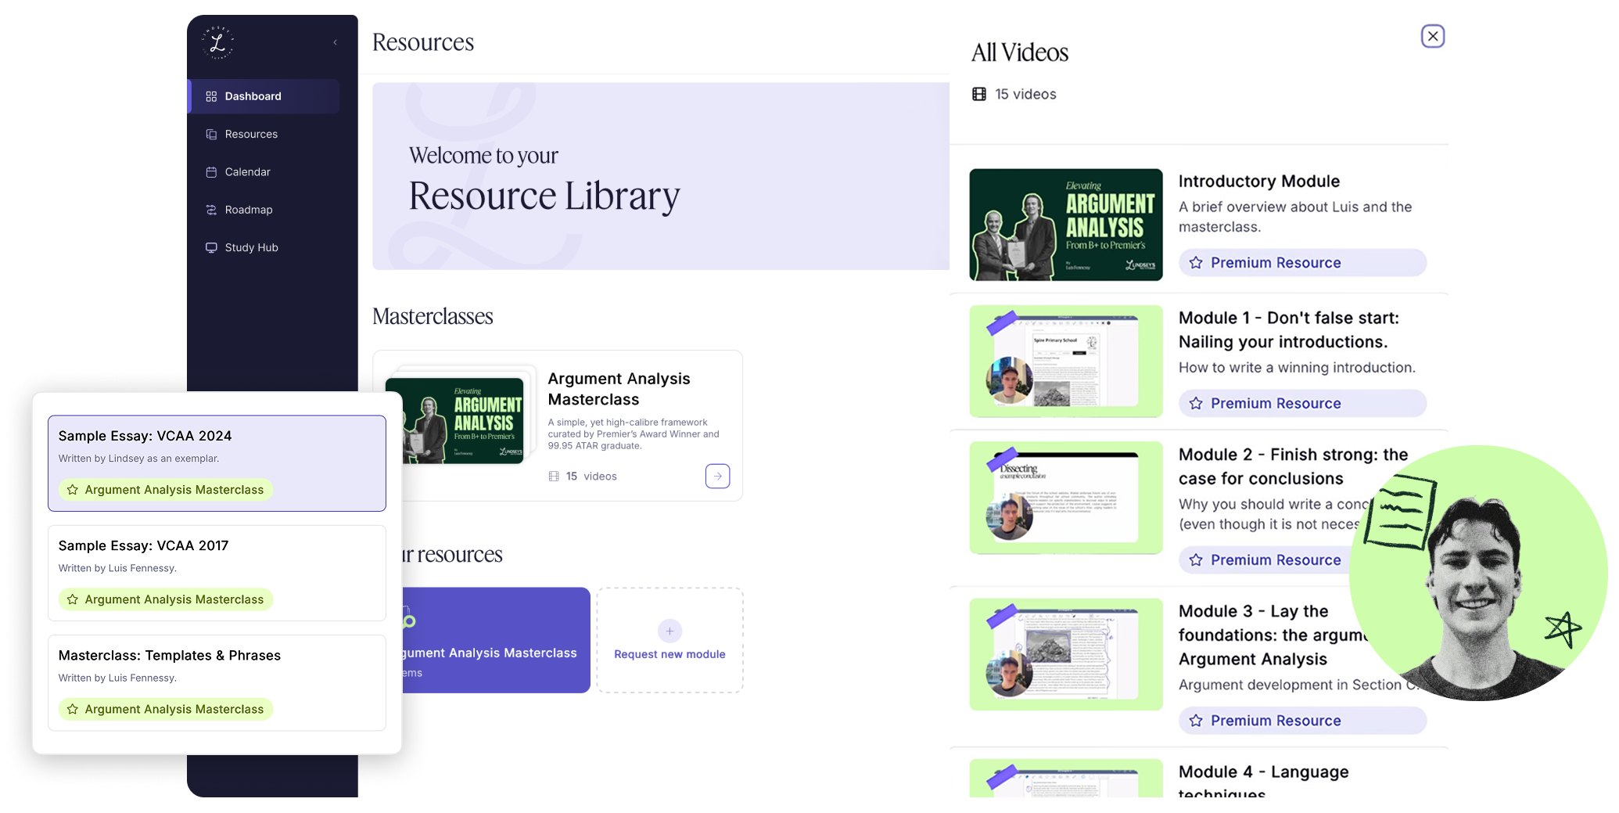Open the Module 3 video thumbnail
Viewport: 1619px width, 813px height.
point(1066,654)
